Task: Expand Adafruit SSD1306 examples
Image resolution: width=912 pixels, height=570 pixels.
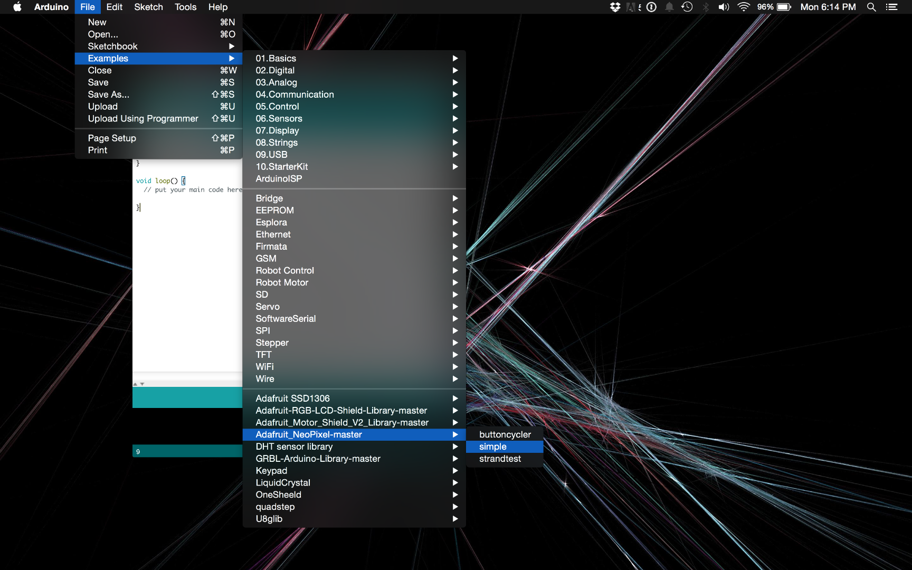Action: 354,398
